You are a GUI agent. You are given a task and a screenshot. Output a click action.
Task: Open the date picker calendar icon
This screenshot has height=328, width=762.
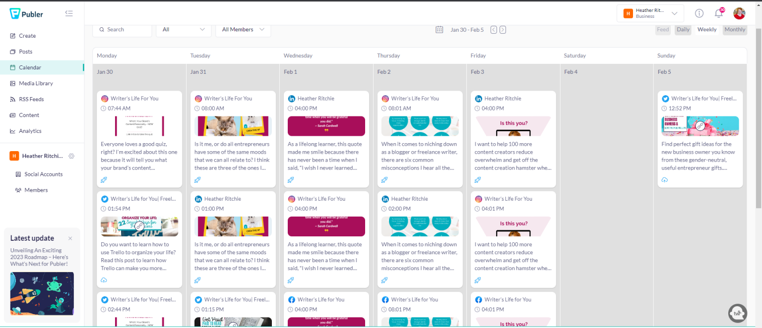pos(439,29)
